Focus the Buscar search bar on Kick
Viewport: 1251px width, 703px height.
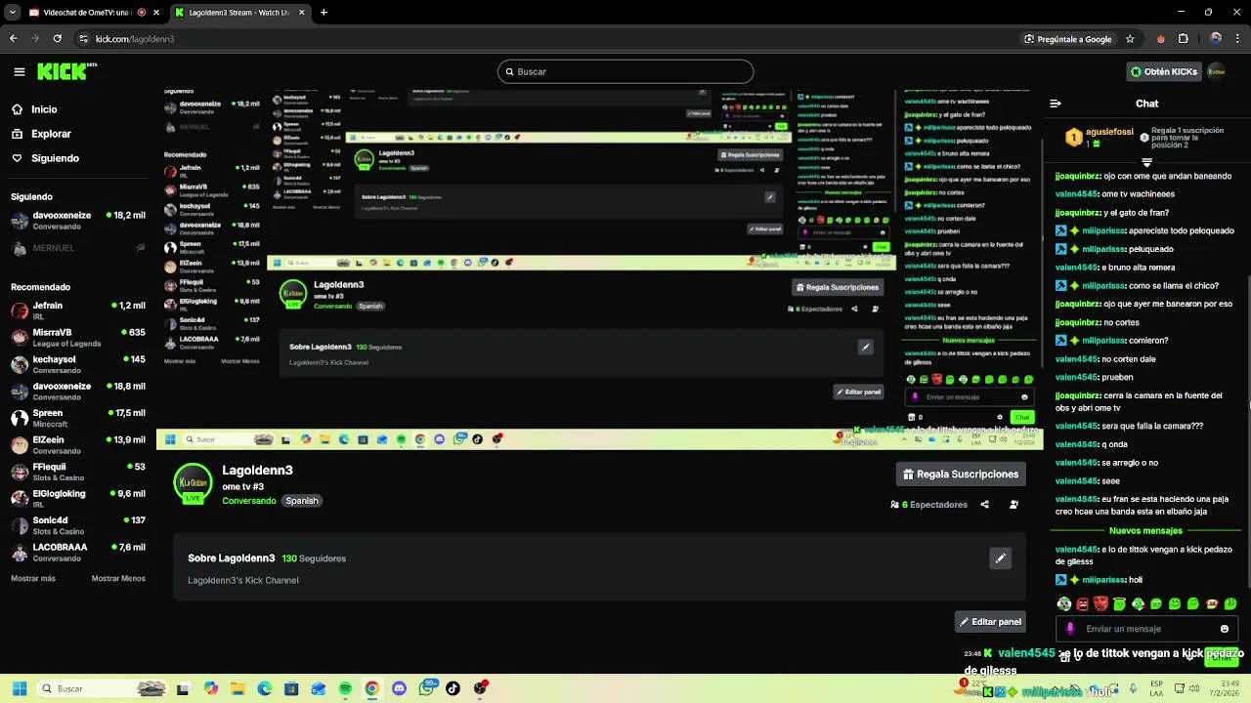point(625,71)
